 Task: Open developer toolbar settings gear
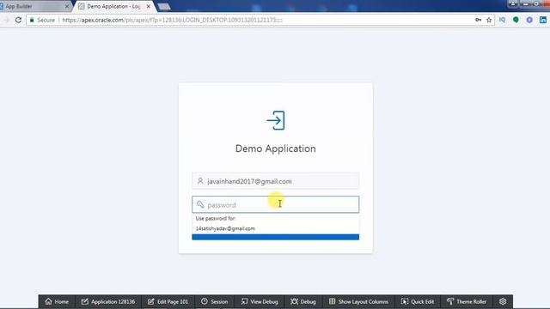(503, 301)
